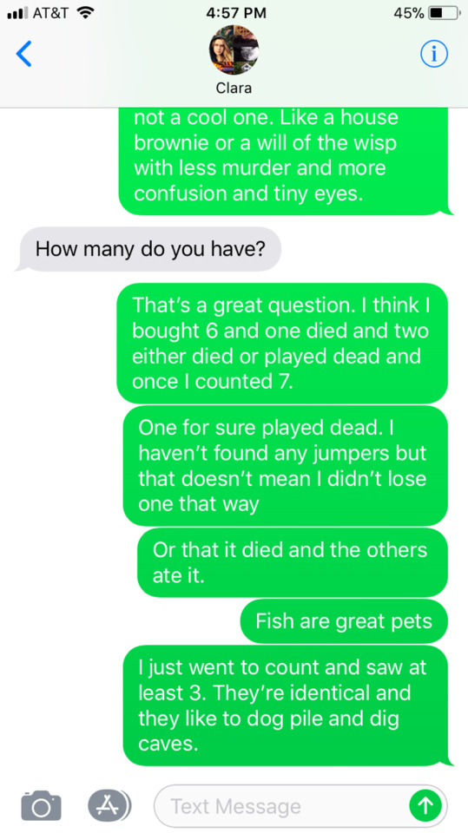Tap the cellular signal bars
Screen dimensions: 468x833
(17, 13)
